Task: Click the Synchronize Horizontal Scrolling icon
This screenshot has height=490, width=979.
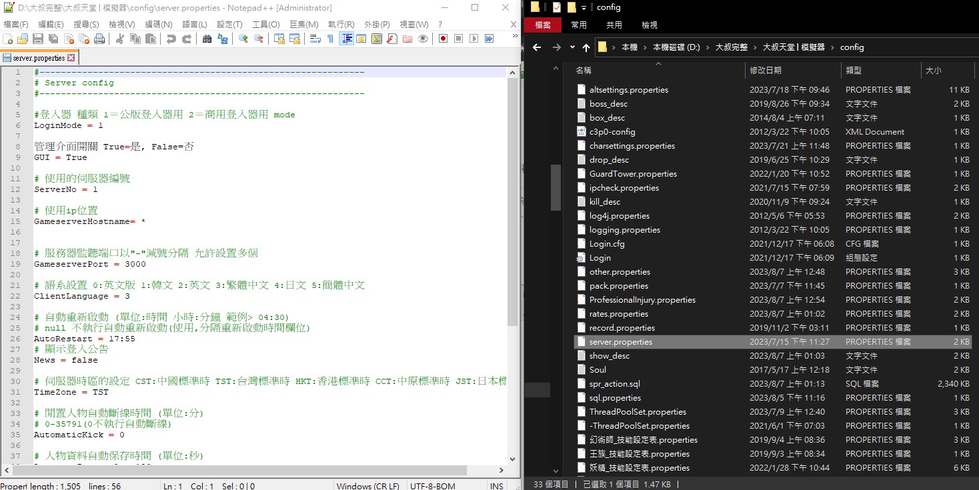Action: (295, 39)
